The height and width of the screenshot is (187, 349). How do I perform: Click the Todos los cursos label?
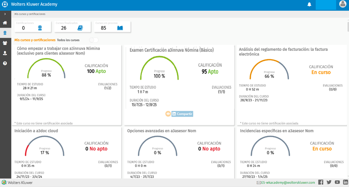click(x=68, y=40)
